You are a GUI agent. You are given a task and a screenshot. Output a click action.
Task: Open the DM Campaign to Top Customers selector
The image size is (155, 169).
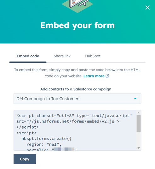coord(77,99)
